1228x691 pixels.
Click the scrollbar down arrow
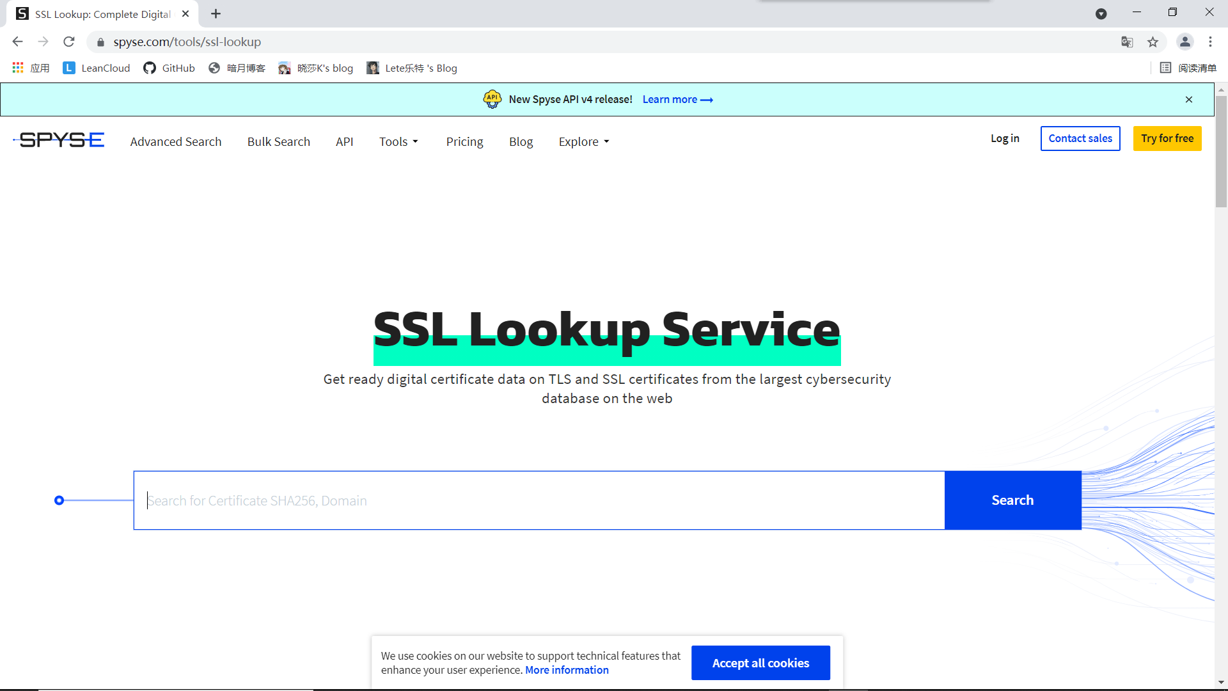click(x=1222, y=682)
